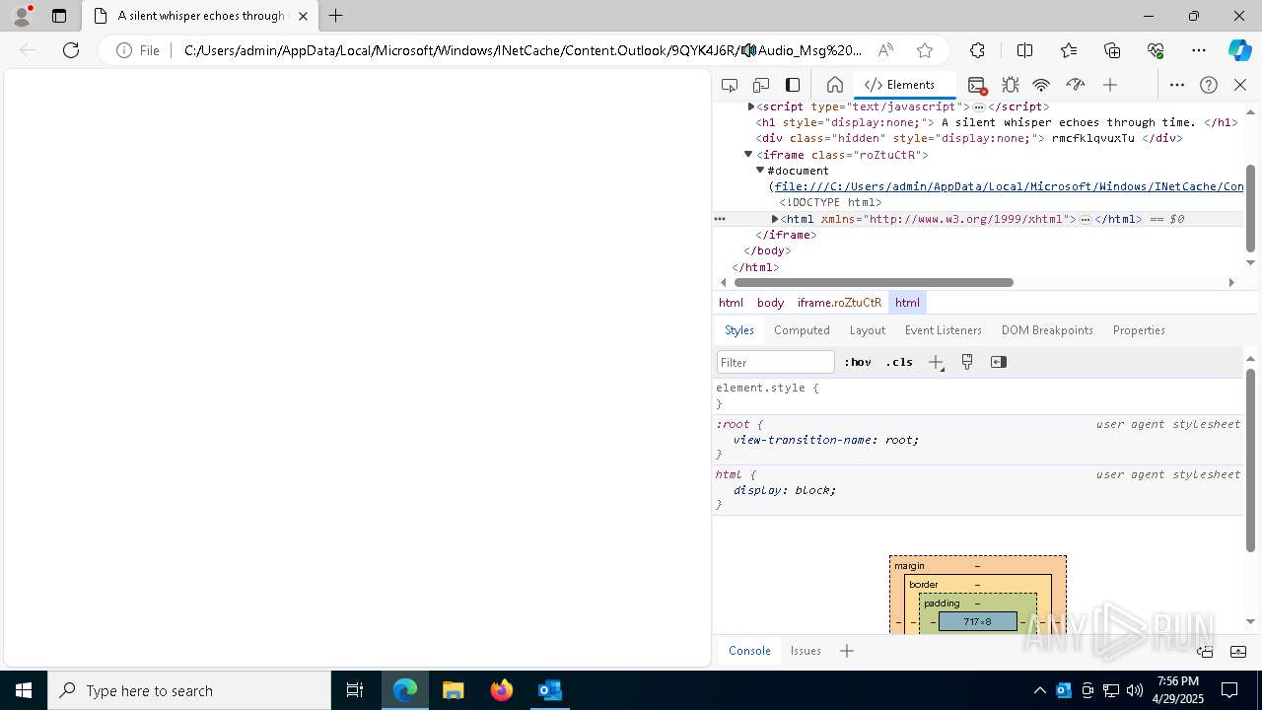The height and width of the screenshot is (710, 1262).
Task: Switch to the Properties tab
Action: [1139, 330]
